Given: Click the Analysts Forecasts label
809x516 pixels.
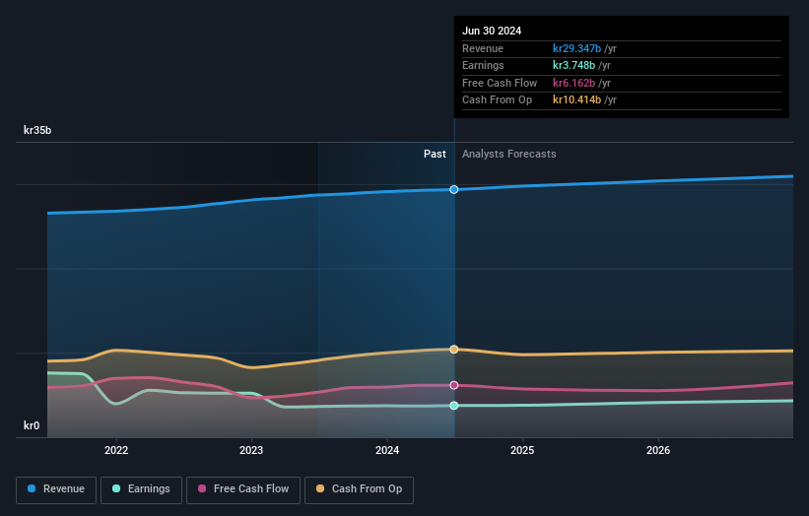Looking at the screenshot, I should click(x=509, y=155).
